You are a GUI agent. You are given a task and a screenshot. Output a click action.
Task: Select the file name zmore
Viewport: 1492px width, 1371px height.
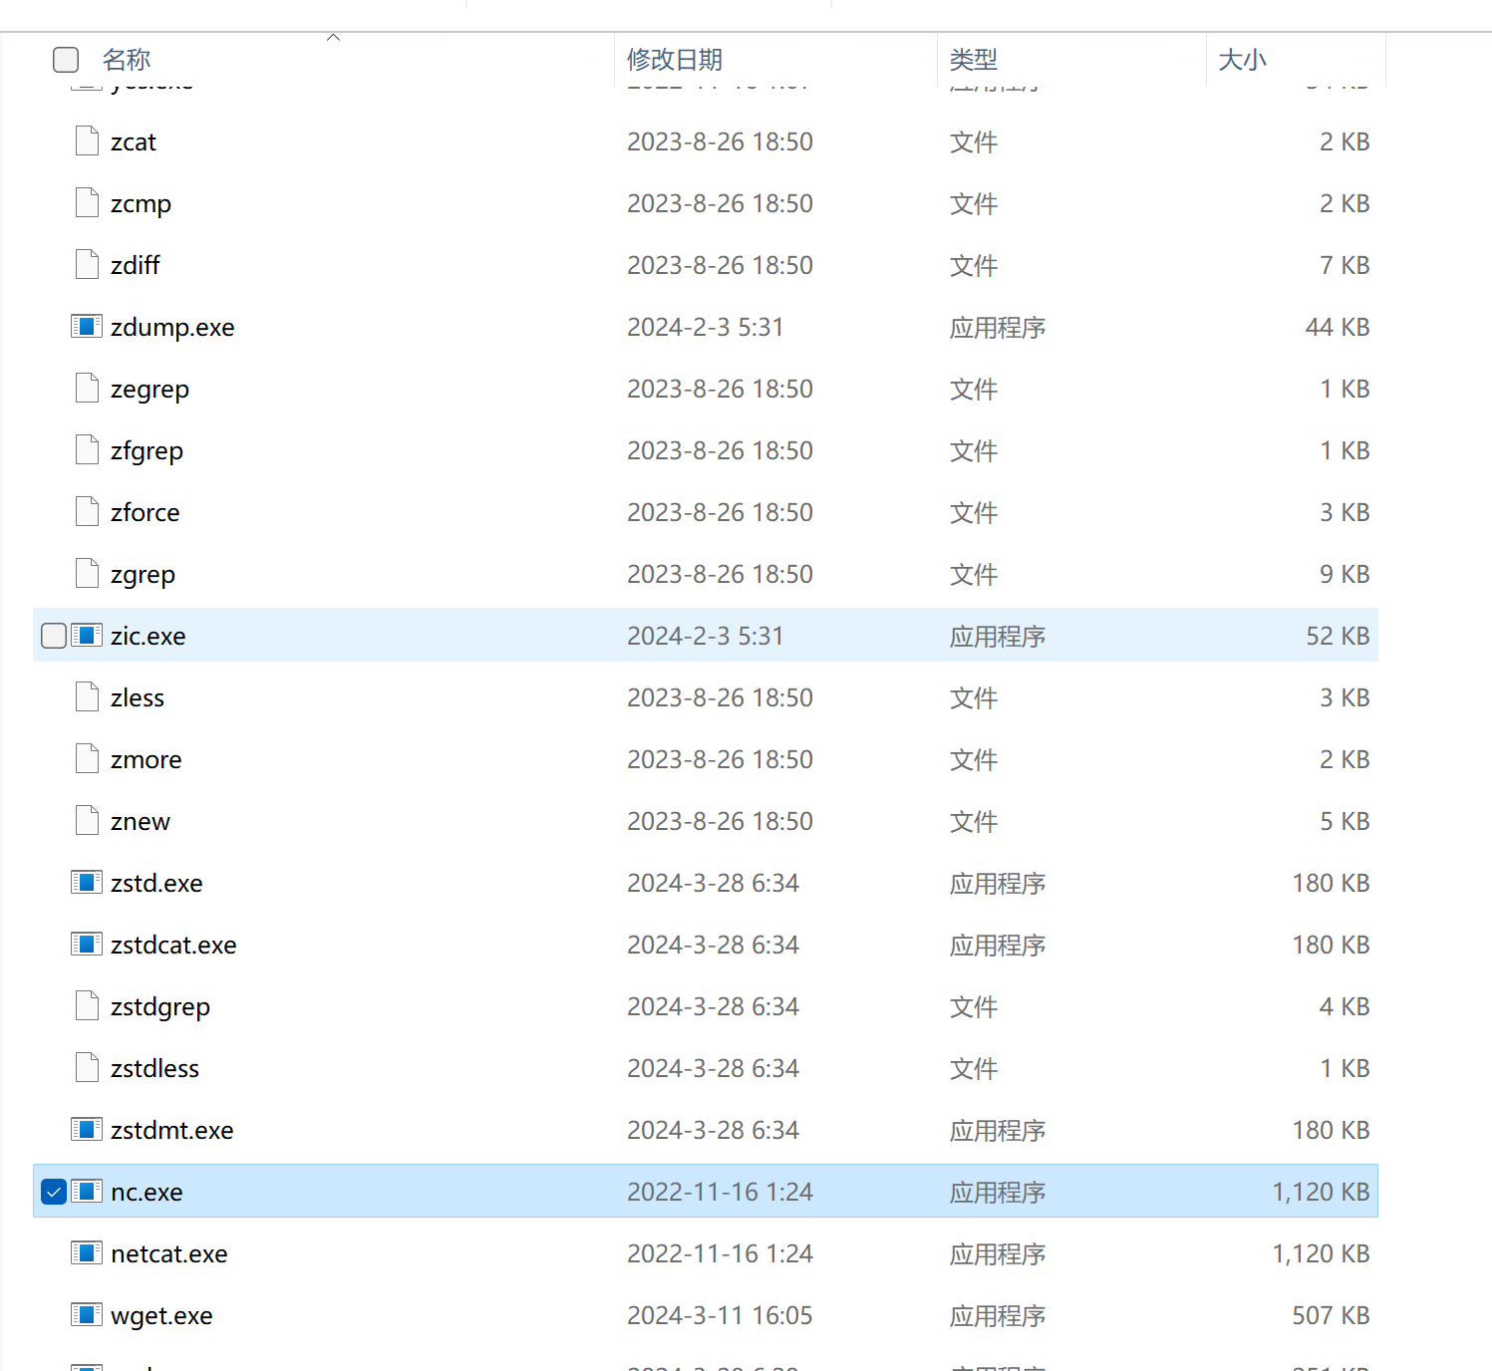tap(147, 759)
